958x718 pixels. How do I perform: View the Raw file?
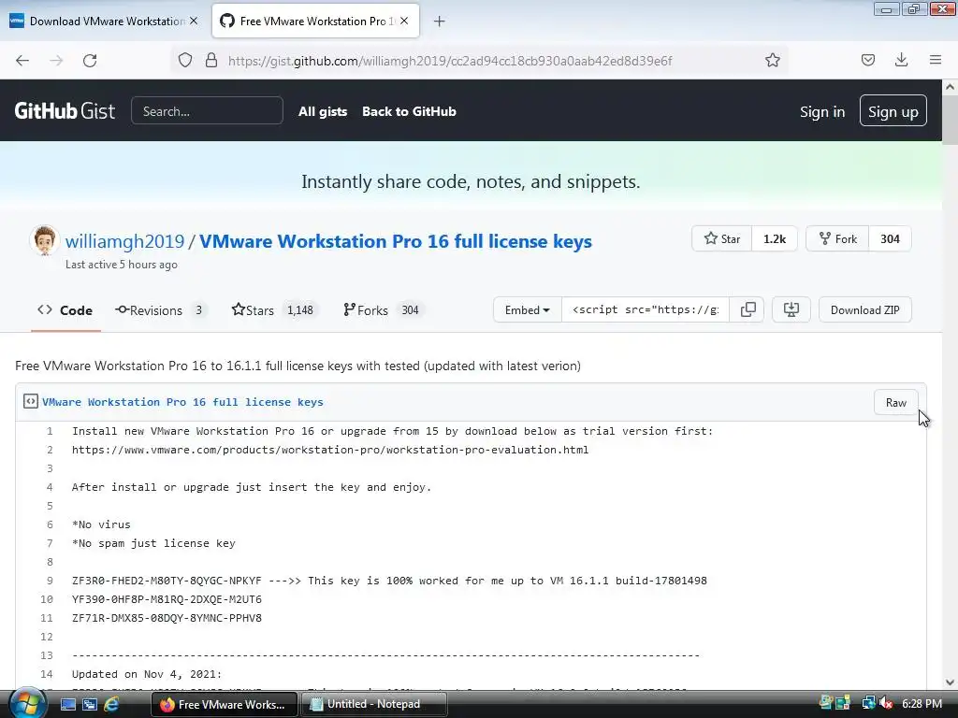895,402
